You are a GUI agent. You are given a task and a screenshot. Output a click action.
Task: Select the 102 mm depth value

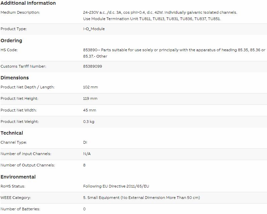90,87
